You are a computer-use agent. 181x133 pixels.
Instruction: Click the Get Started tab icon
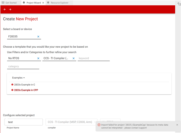(x=3, y=3)
